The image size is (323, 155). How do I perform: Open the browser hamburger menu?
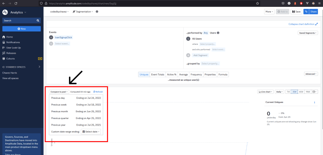(x=319, y=3)
